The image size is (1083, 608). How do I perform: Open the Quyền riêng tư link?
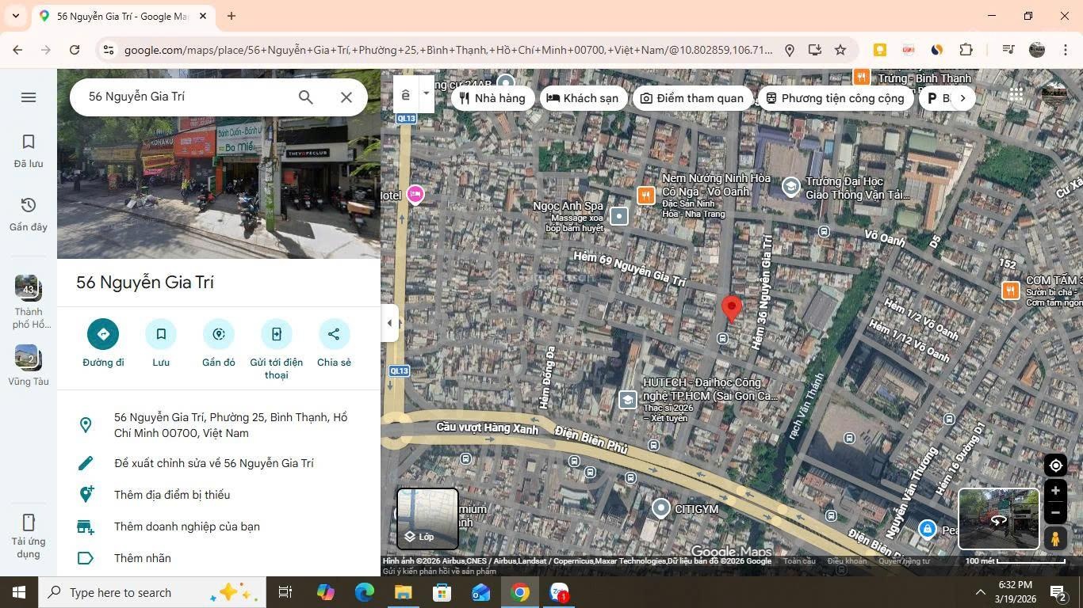[904, 561]
